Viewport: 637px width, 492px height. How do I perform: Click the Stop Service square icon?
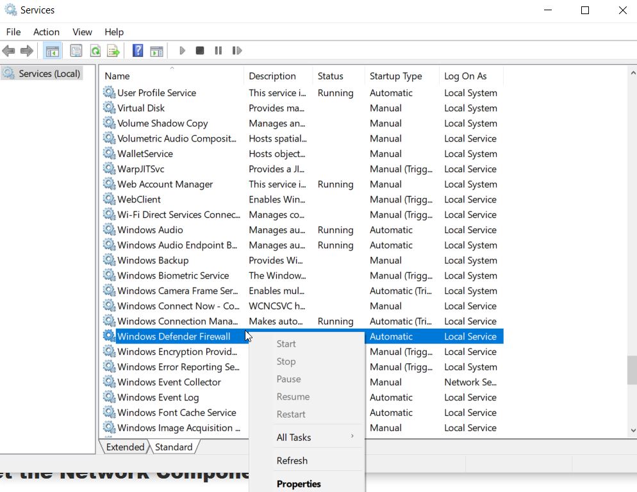[x=199, y=51]
